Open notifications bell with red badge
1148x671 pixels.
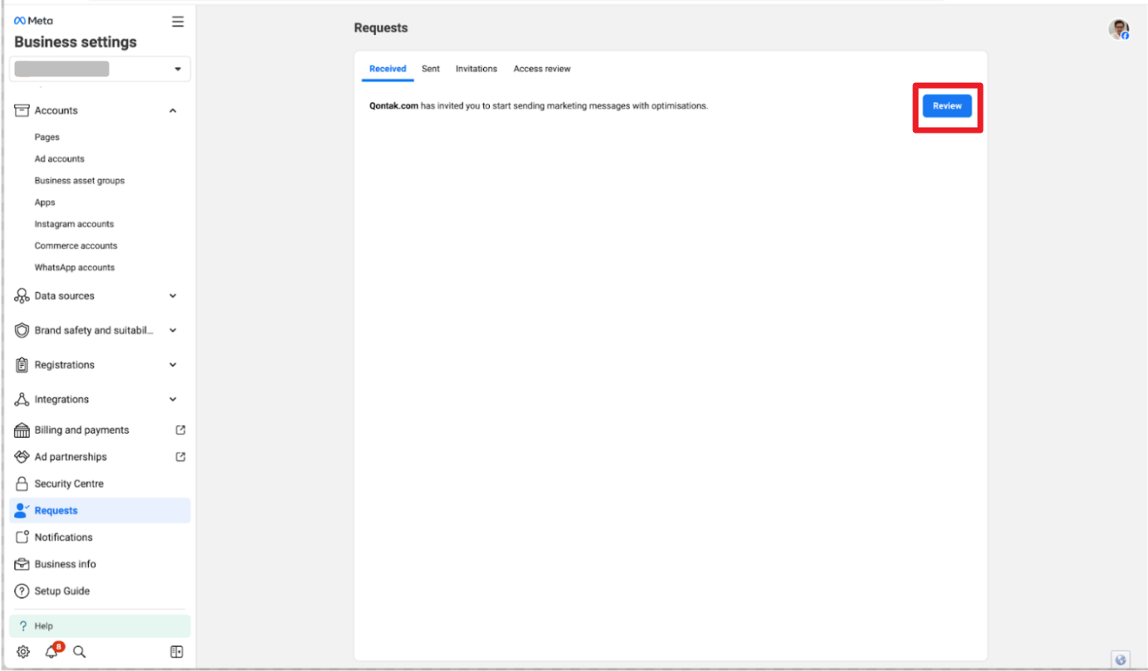click(52, 651)
